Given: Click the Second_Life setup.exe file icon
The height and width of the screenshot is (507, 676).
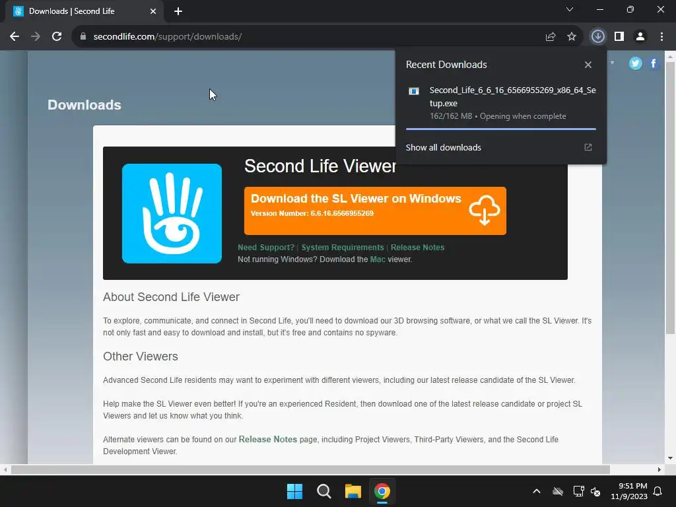Looking at the screenshot, I should click(x=414, y=91).
